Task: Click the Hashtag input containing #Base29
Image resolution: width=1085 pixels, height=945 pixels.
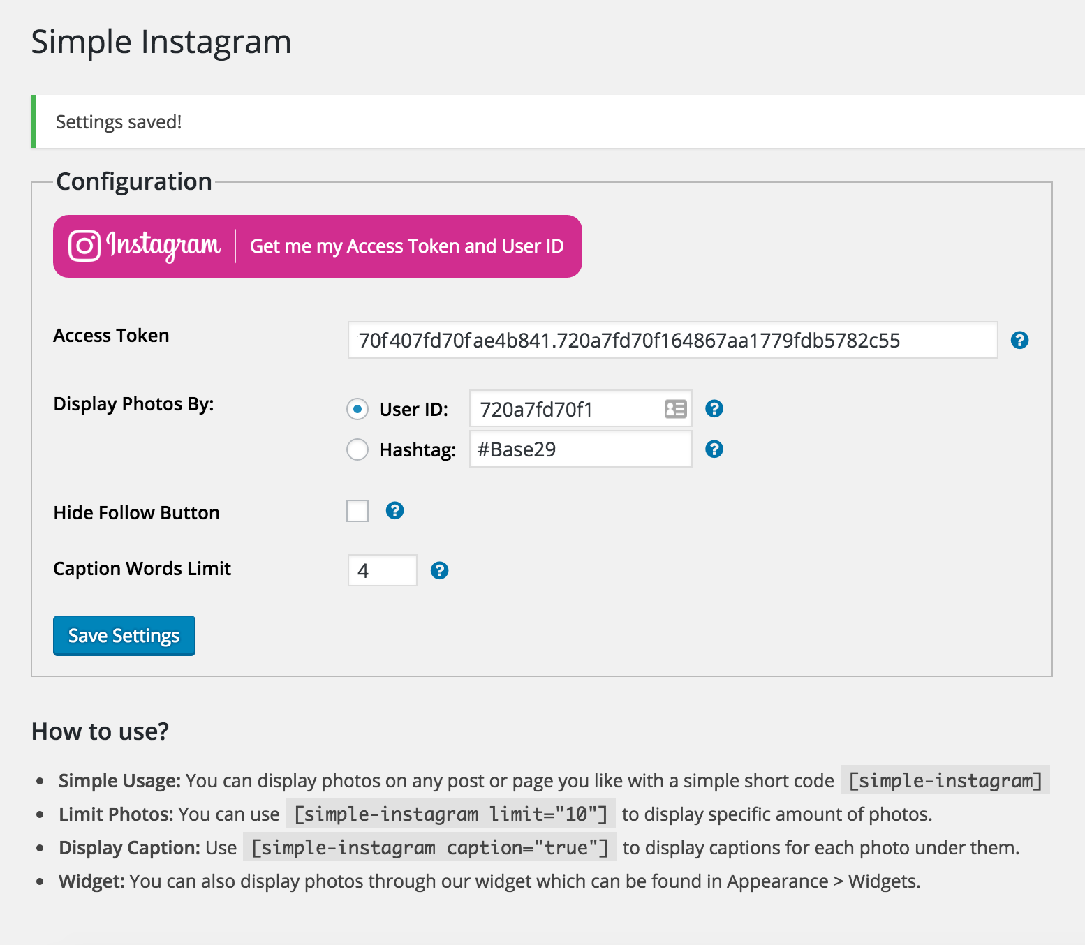Action: point(581,449)
